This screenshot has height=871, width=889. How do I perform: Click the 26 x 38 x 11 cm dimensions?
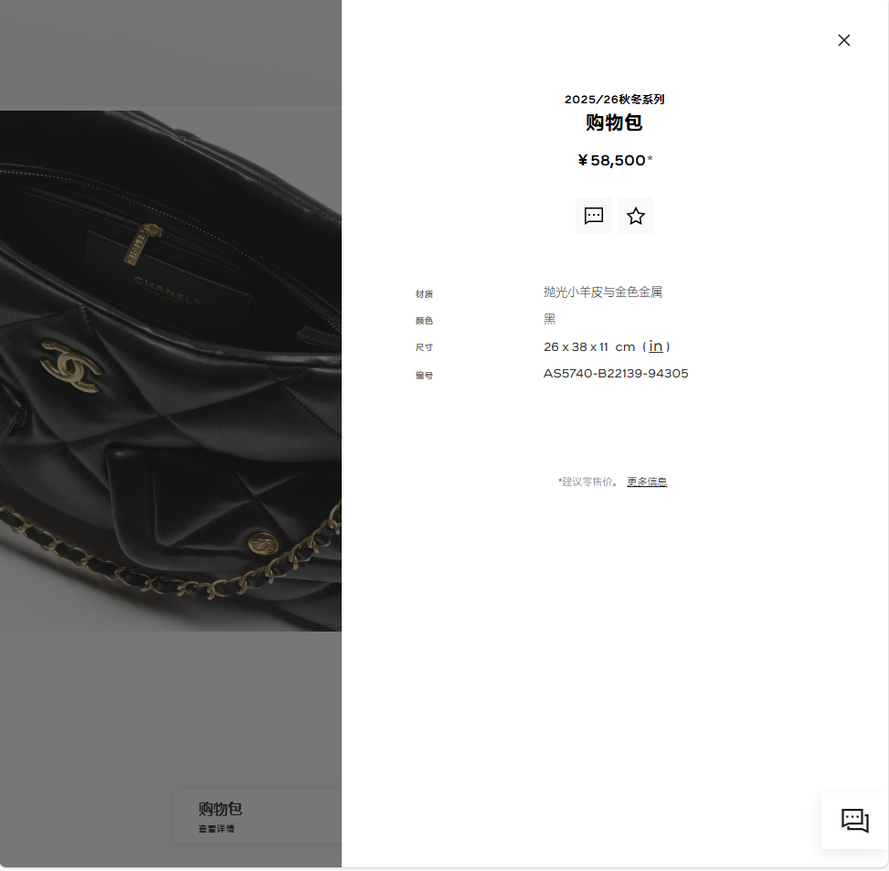click(589, 346)
